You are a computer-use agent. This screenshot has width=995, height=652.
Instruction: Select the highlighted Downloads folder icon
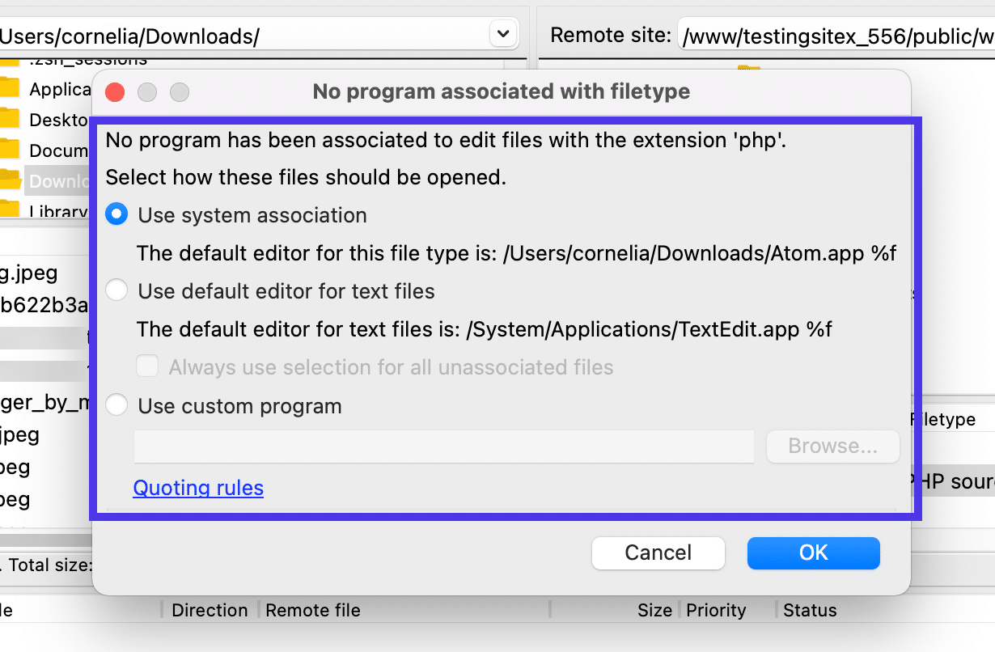(x=8, y=180)
